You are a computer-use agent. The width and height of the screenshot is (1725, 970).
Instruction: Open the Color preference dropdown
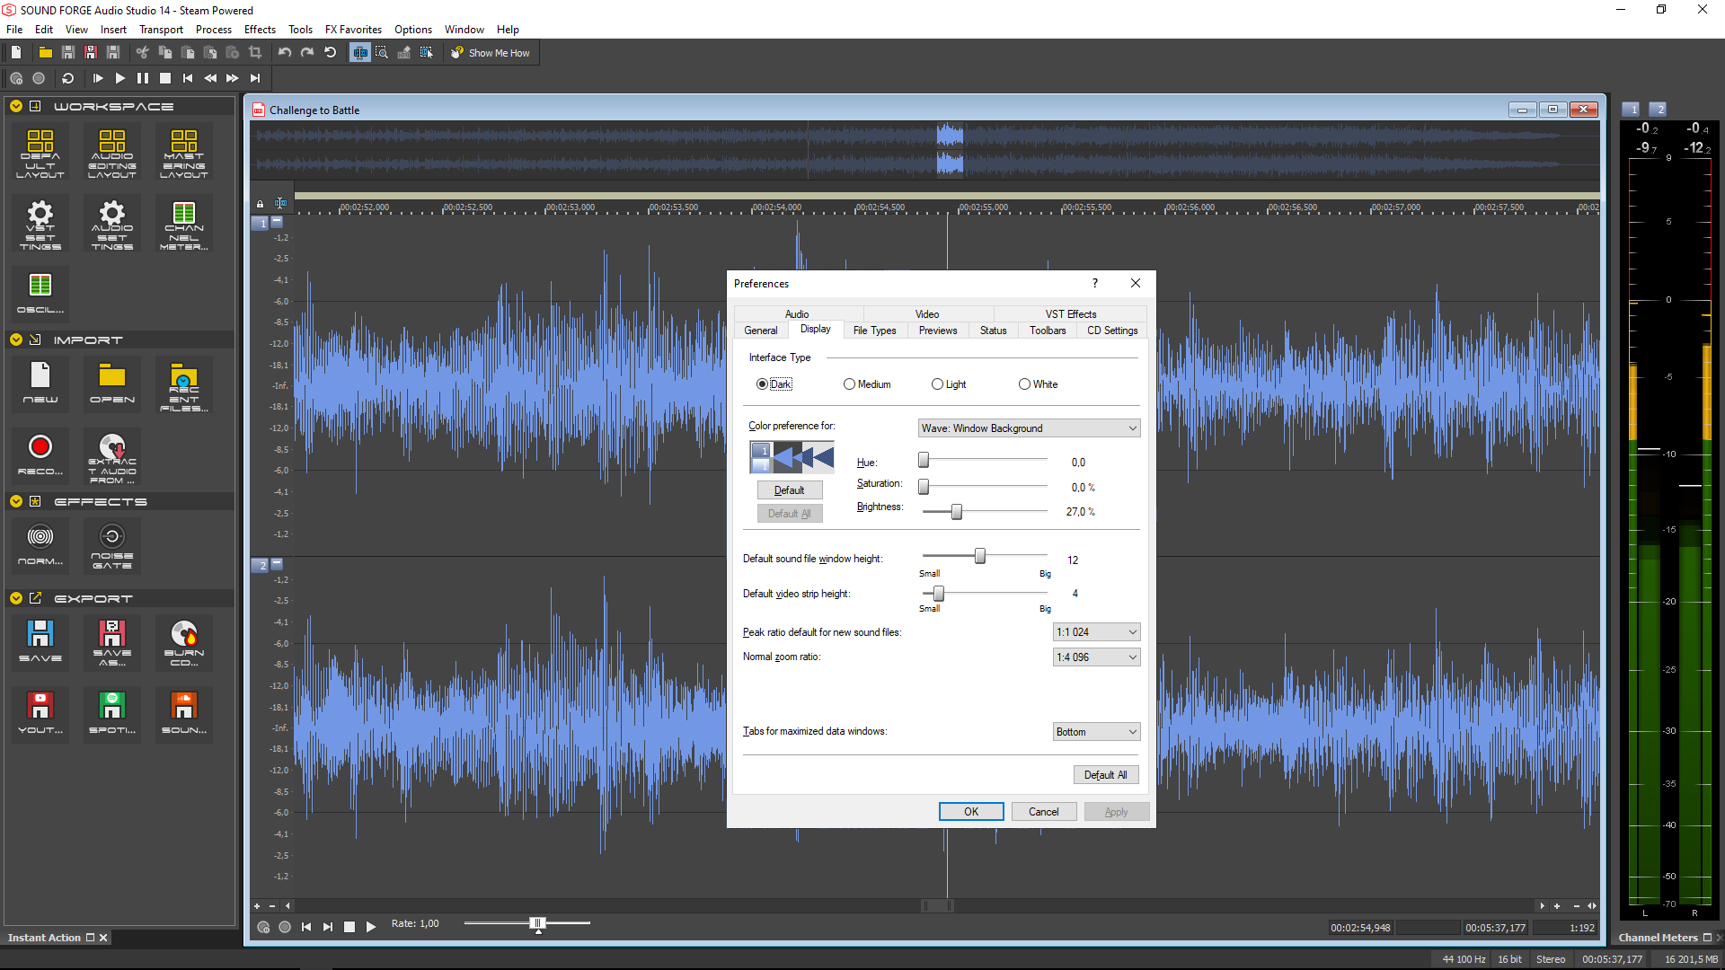coord(1029,428)
